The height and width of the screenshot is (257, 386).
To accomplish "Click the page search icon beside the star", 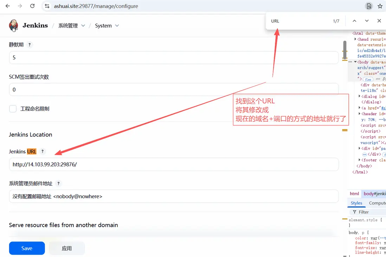I will [369, 6].
